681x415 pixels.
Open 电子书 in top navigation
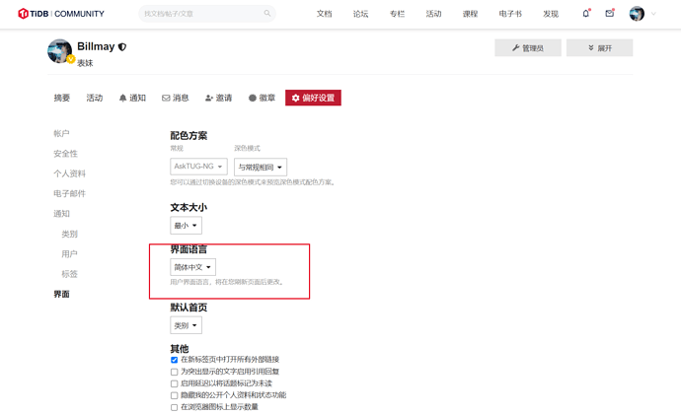tap(510, 14)
